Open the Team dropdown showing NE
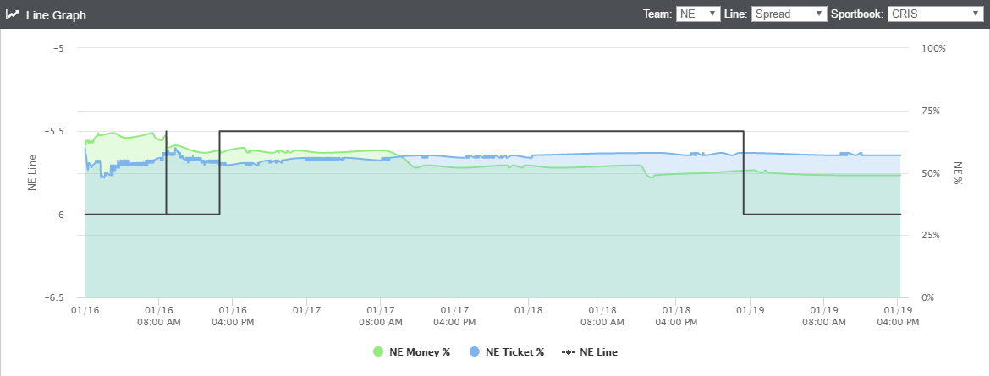The width and height of the screenshot is (990, 376). click(x=698, y=14)
